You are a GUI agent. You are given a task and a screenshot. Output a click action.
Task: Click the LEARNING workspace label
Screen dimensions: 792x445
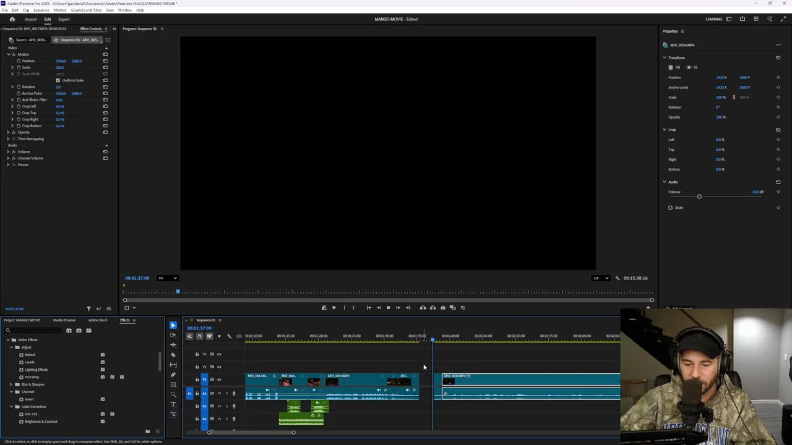[x=713, y=19]
